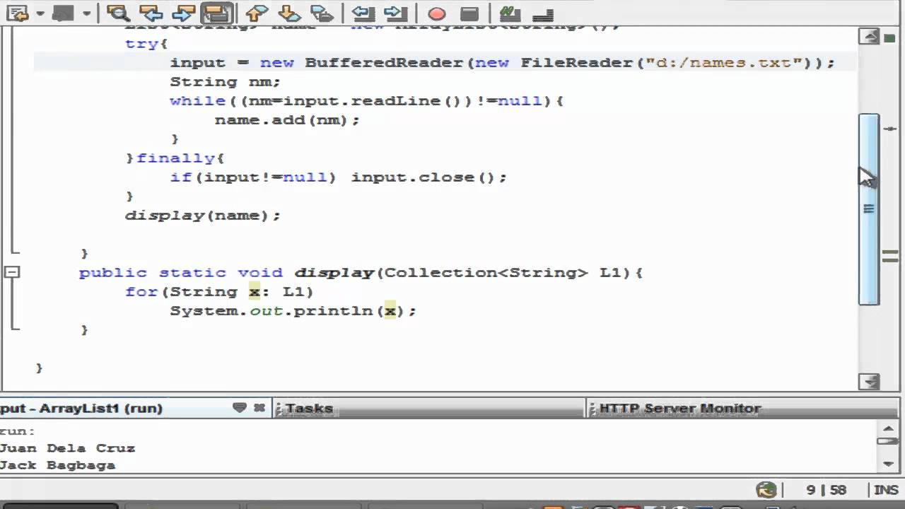Image resolution: width=905 pixels, height=509 pixels.
Task: Minimize the Output ArrayList1 panel
Action: pos(240,407)
